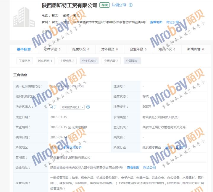Jump to the 主要成员 section
Image resolution: width=213 pixels, height=192 pixels.
67,61
